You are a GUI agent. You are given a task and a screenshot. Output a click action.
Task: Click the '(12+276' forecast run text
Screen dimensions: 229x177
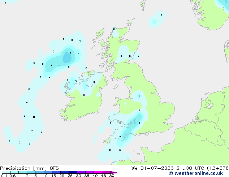[218, 168]
